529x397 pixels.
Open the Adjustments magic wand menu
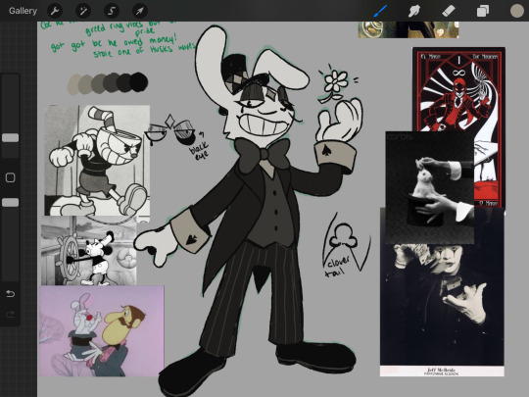(x=83, y=11)
